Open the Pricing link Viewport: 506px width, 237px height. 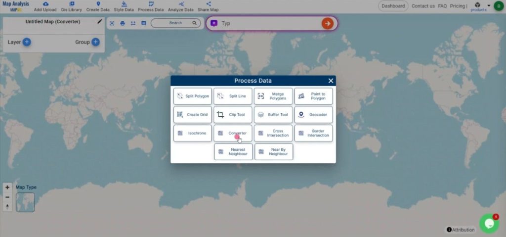[457, 6]
